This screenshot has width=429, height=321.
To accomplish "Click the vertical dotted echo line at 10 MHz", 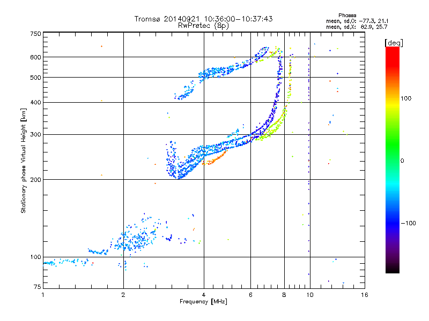I will tap(309, 161).
